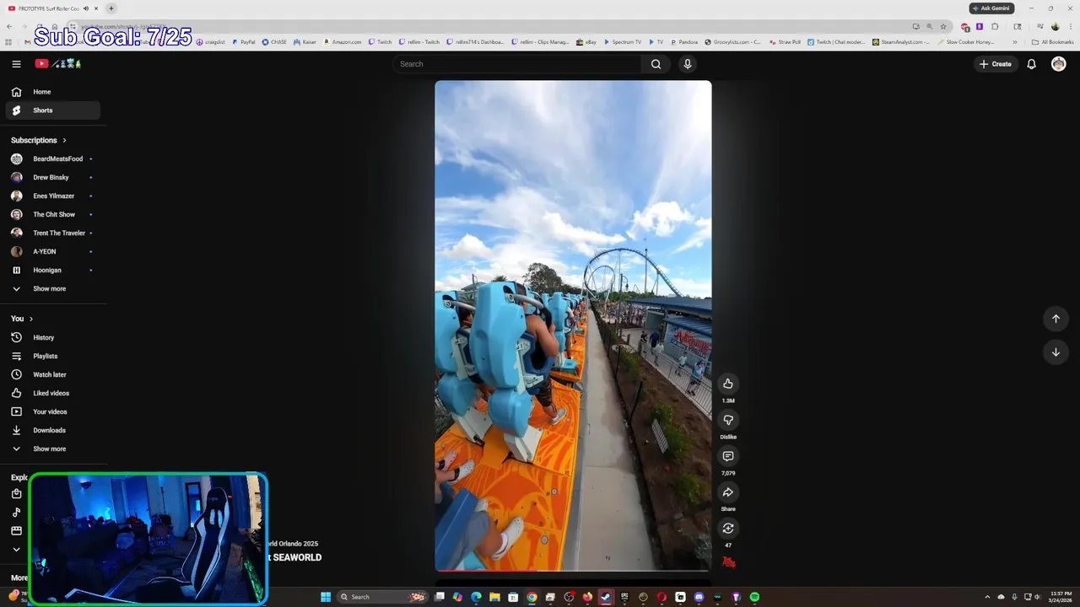Open the eBay bookmark

coord(586,41)
